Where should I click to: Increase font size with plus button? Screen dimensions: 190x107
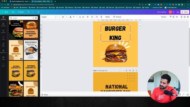coord(67,17)
